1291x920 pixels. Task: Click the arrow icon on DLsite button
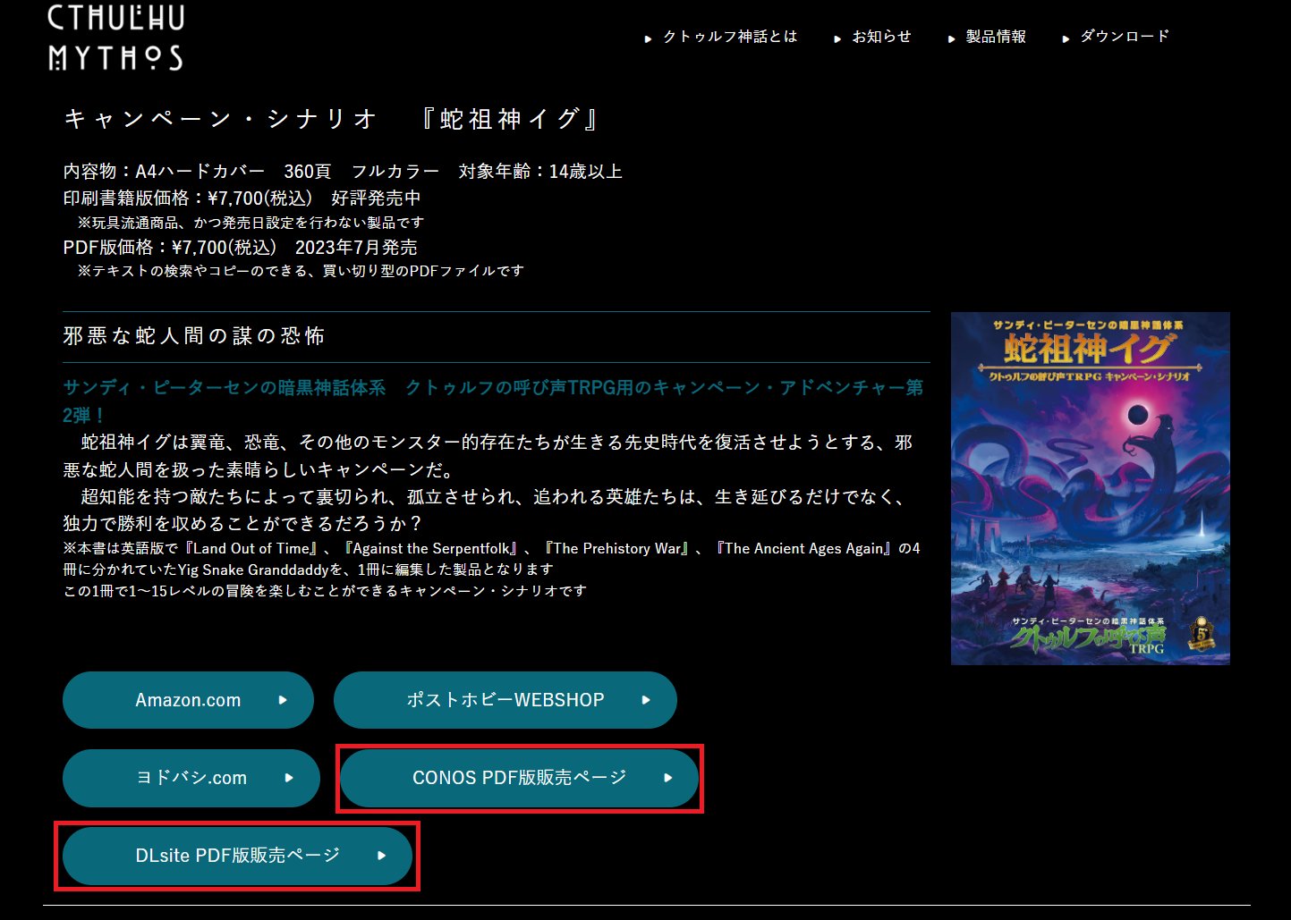[x=381, y=856]
